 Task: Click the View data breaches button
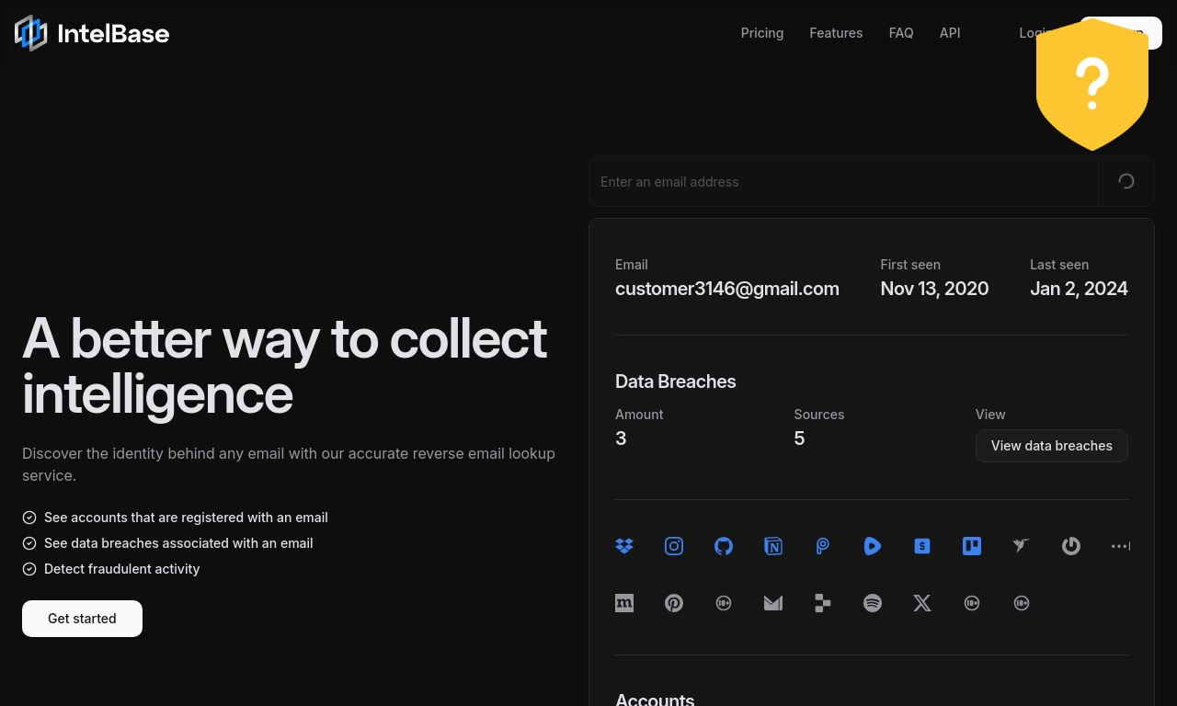tap(1051, 446)
